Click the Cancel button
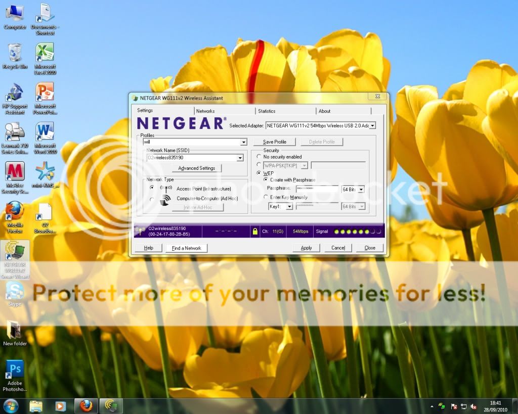 coord(338,248)
